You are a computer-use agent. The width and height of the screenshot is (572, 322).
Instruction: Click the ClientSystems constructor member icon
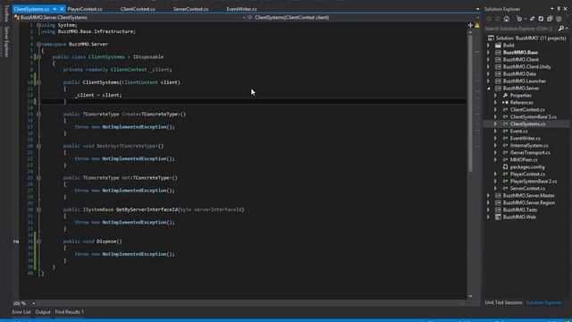(250, 17)
